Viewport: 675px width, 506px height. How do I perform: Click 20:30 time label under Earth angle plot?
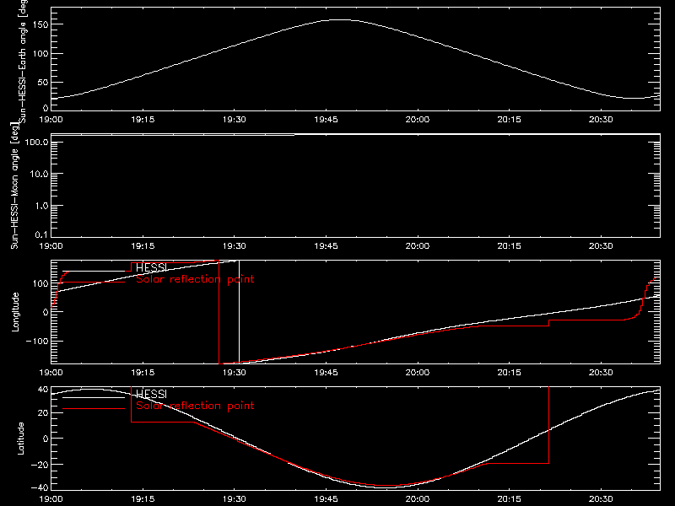(601, 120)
